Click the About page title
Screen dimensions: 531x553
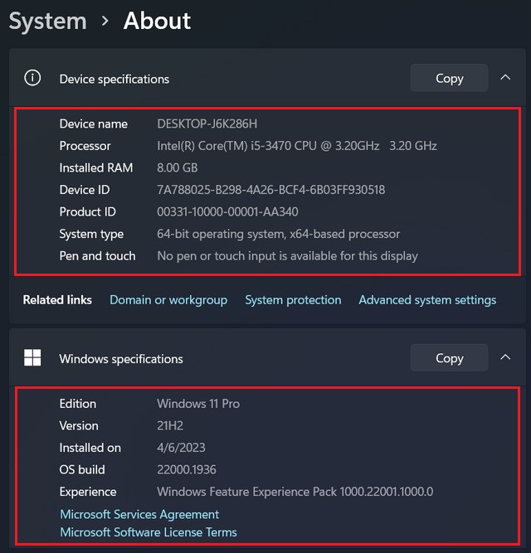click(x=158, y=21)
